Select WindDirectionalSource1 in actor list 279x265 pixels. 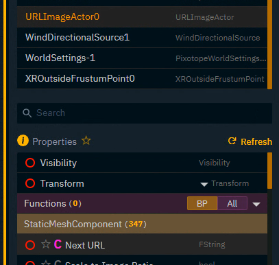pyautogui.click(x=142, y=38)
